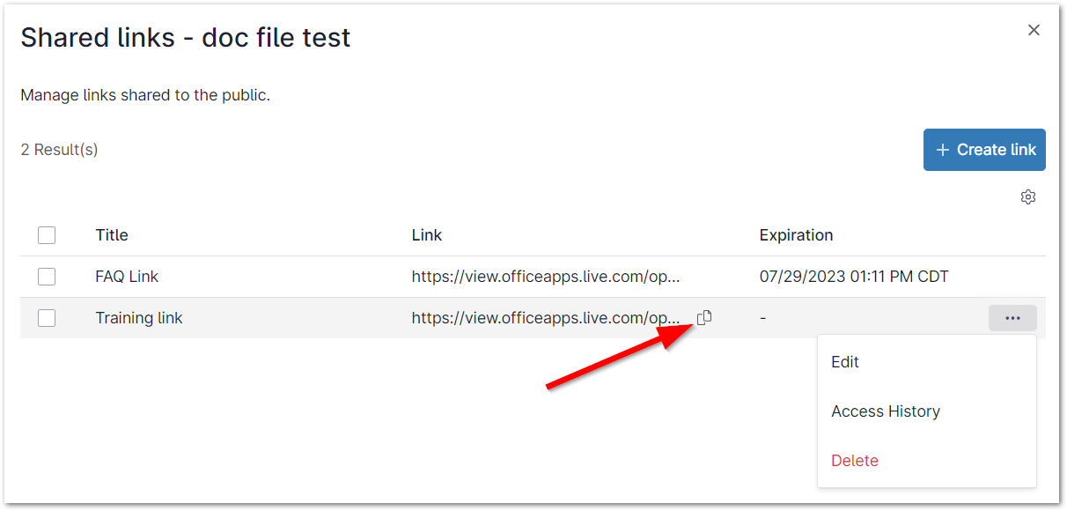Select the Training link row checkbox
The height and width of the screenshot is (511, 1067).
pos(47,318)
